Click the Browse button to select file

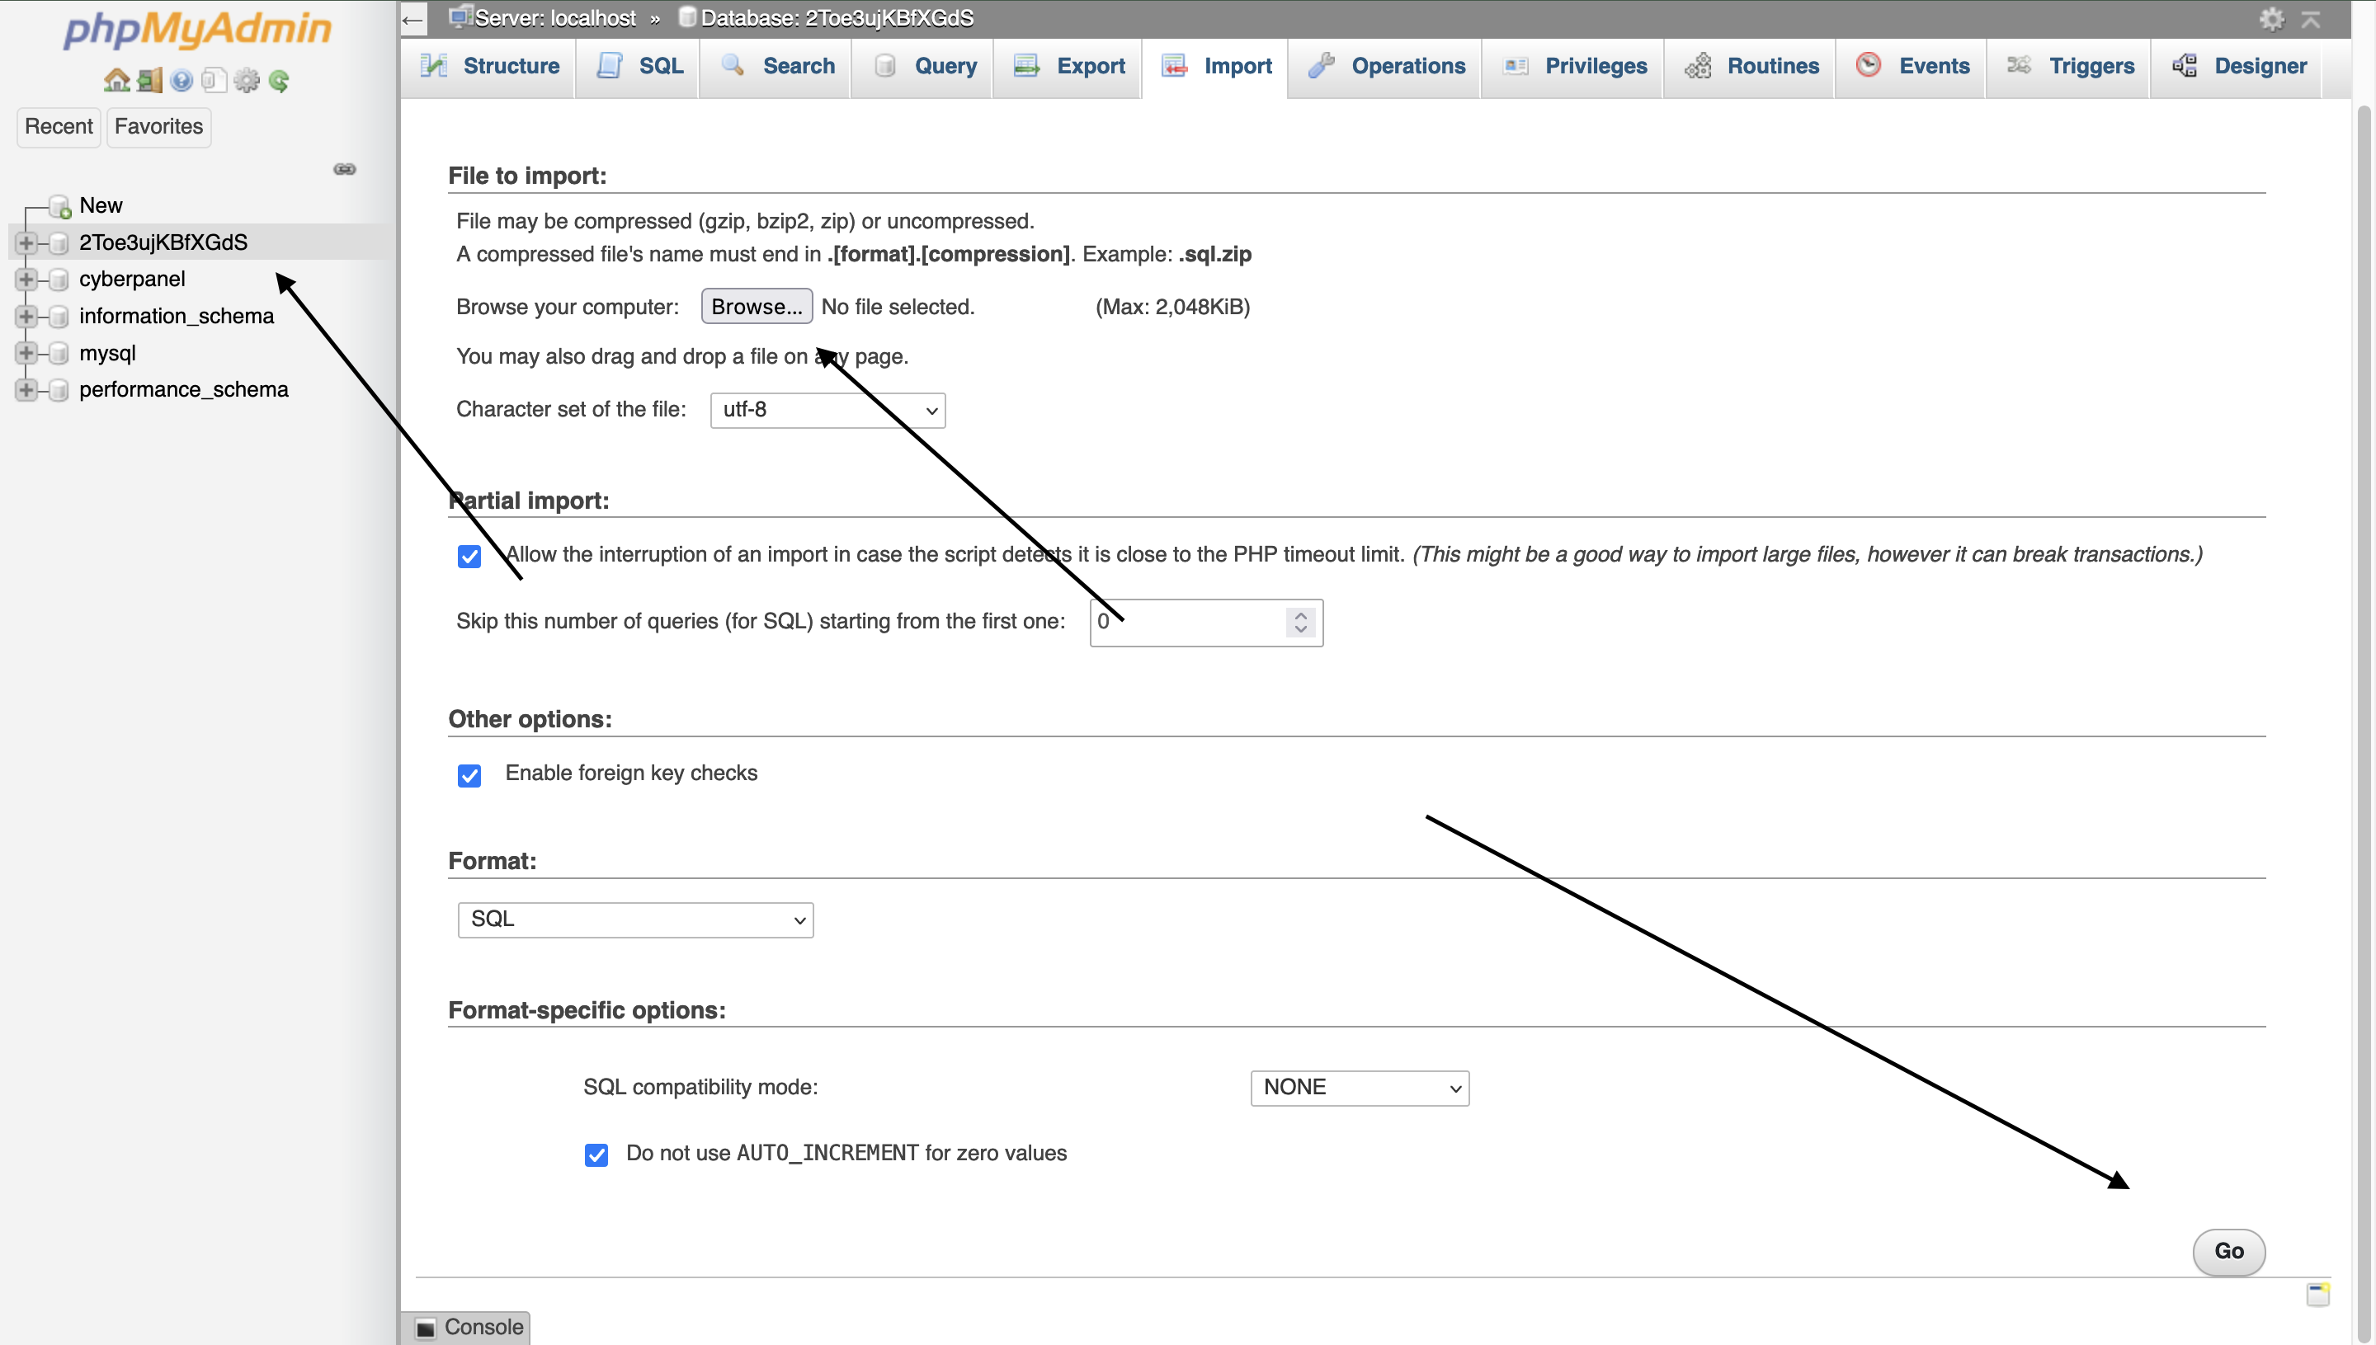click(756, 307)
